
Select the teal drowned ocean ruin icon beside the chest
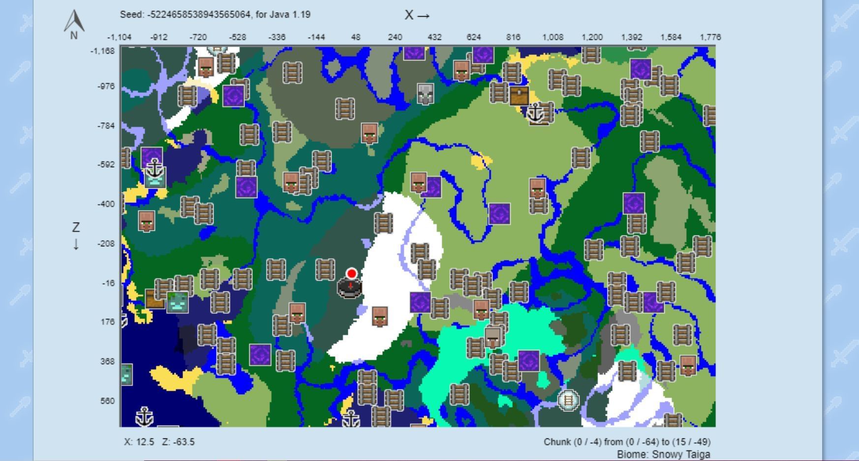177,302
